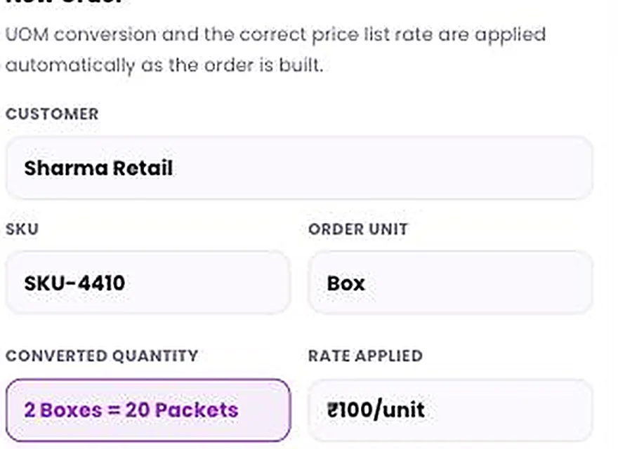Click the '2 Boxes' purple text
Screen dimensions: 618x449
click(x=63, y=410)
